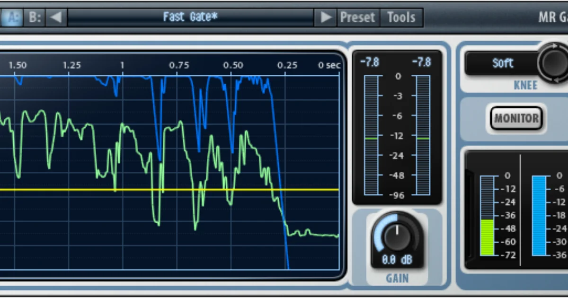The height and width of the screenshot is (298, 568).
Task: Click the Gain knob
Action: (x=397, y=235)
